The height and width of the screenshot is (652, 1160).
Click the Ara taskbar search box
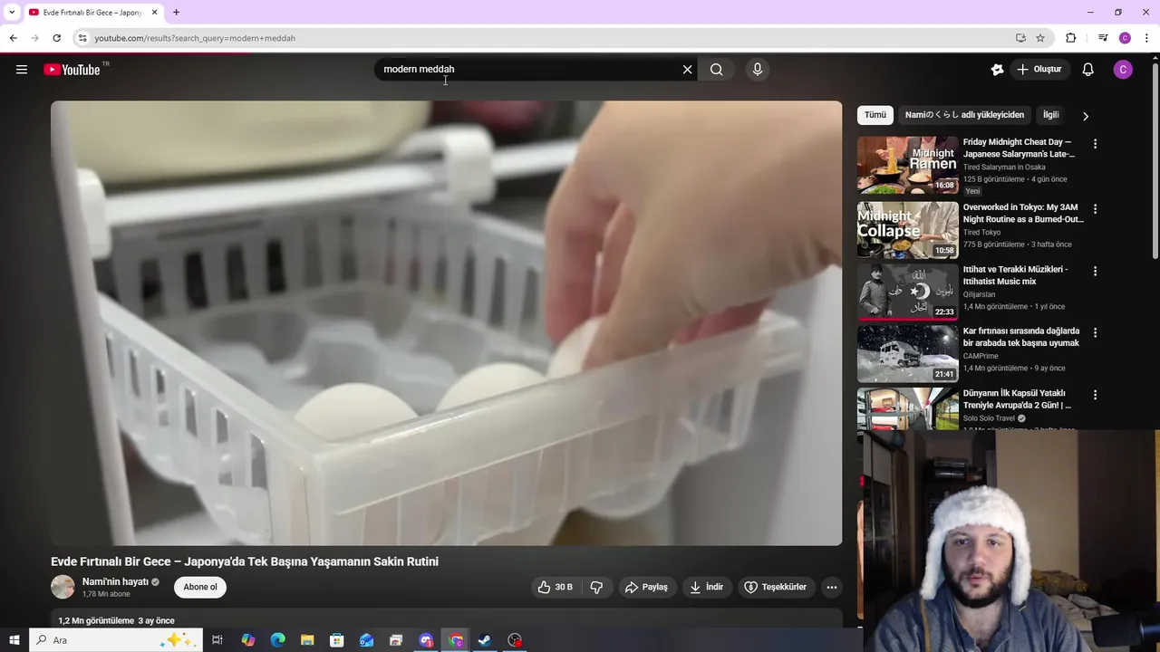[116, 640]
